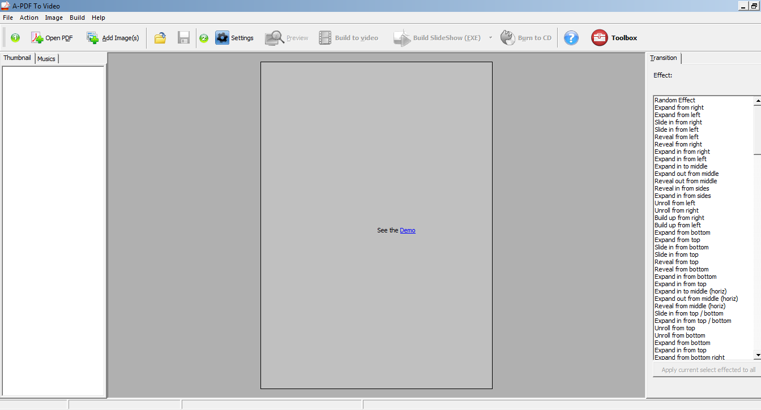Click the Build to video filmstrip button

(x=348, y=38)
